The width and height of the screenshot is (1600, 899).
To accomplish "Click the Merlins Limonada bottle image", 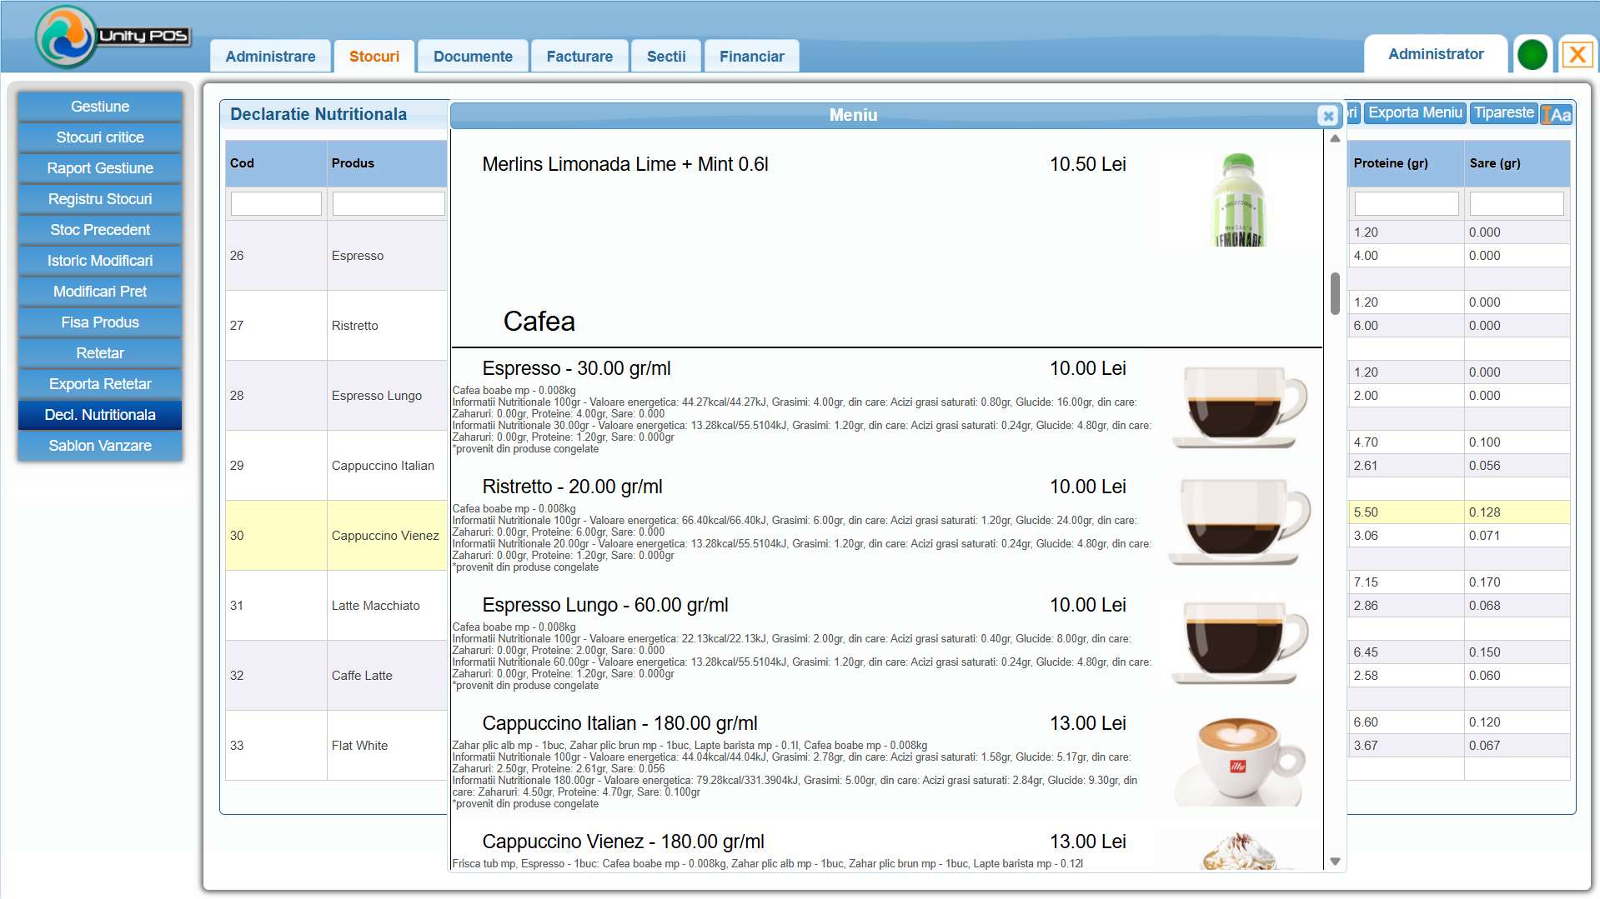I will 1238,200.
